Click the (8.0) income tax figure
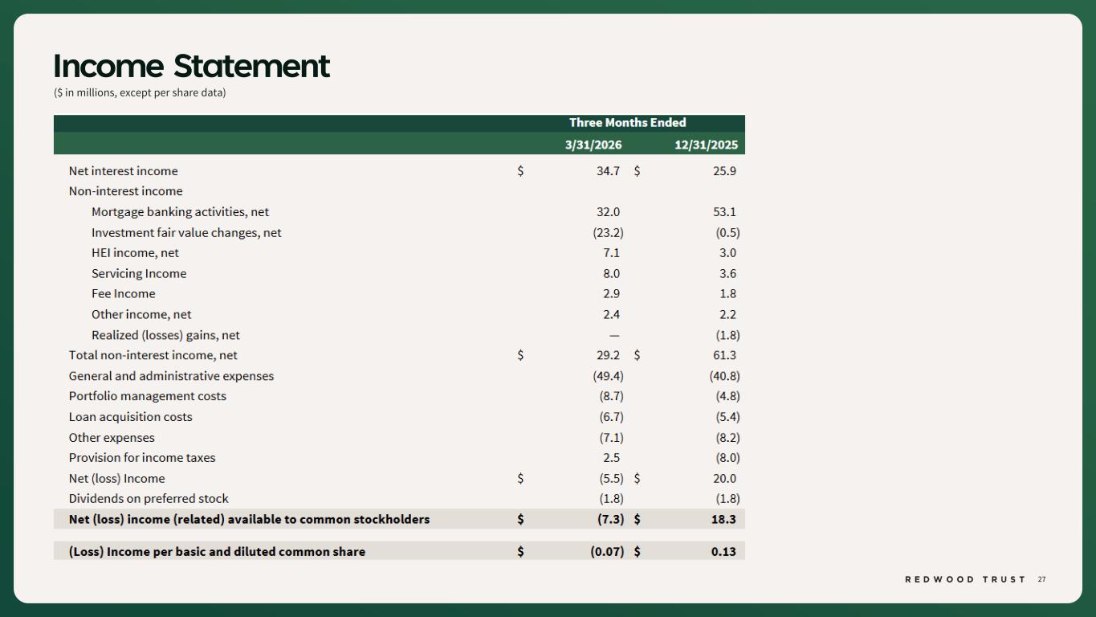 tap(727, 458)
